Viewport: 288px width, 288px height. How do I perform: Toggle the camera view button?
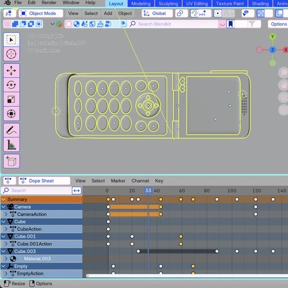tap(283, 98)
